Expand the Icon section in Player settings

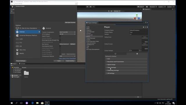[x=126, y=59]
